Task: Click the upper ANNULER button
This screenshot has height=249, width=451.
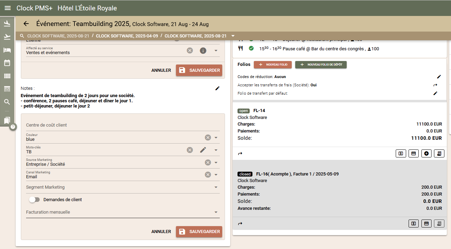Action: click(161, 70)
